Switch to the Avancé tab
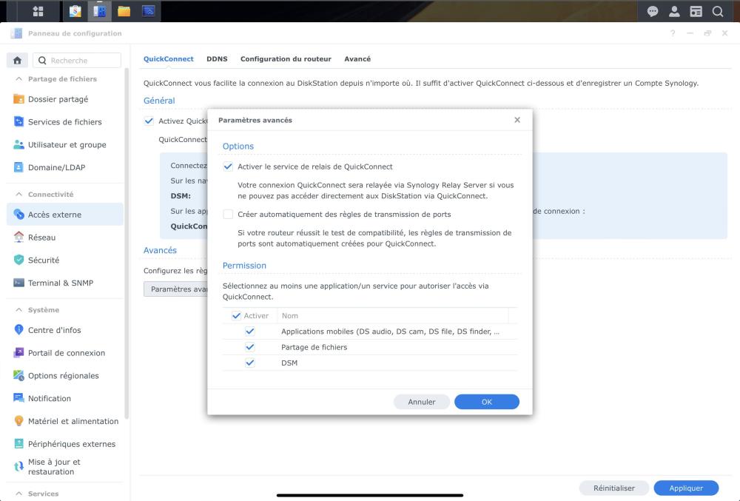Viewport: 740px width, 501px height. [x=357, y=59]
